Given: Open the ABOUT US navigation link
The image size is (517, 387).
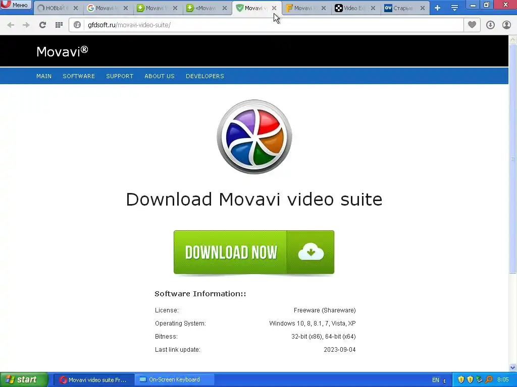Looking at the screenshot, I should click(160, 76).
